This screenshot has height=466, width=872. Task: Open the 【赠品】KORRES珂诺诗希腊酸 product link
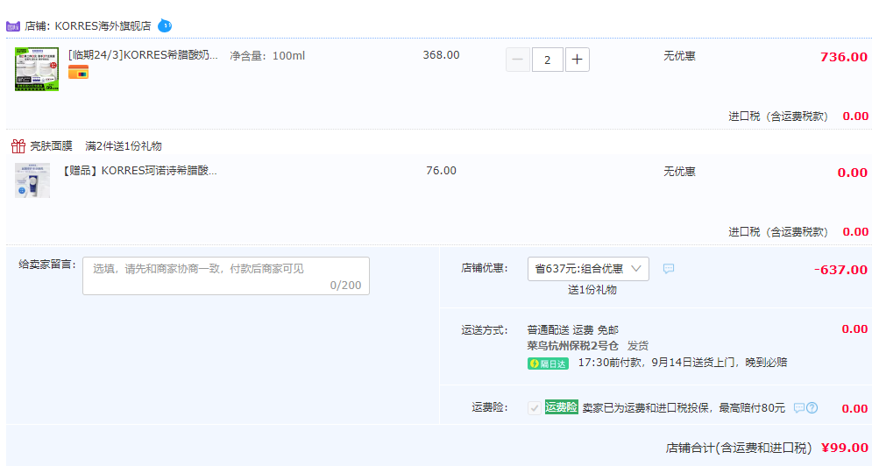pyautogui.click(x=139, y=171)
